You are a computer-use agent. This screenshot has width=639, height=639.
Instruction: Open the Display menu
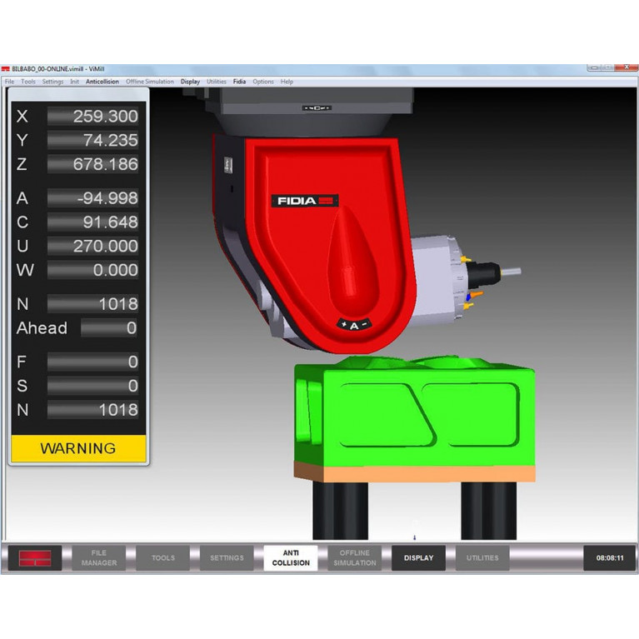click(x=190, y=82)
